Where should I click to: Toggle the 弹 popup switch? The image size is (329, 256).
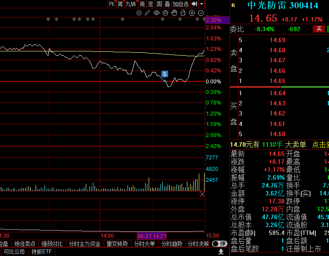(219, 244)
